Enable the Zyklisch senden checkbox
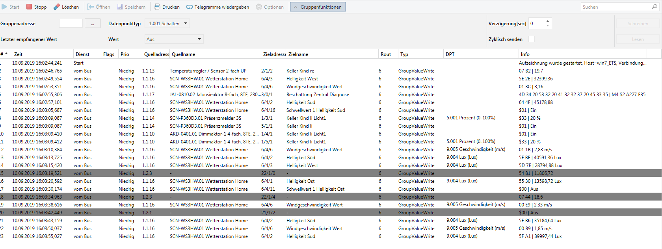The height and width of the screenshot is (249, 662). tap(532, 39)
